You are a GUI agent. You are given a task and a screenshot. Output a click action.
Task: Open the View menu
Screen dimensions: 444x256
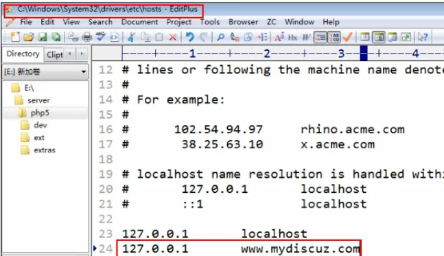tap(71, 22)
